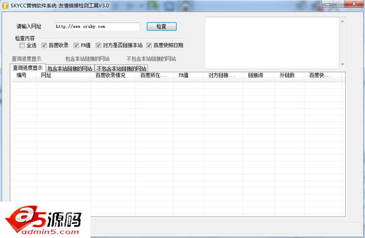365x238 pixels.
Task: Click the log box scroll-down arrow
Action: [x=343, y=64]
